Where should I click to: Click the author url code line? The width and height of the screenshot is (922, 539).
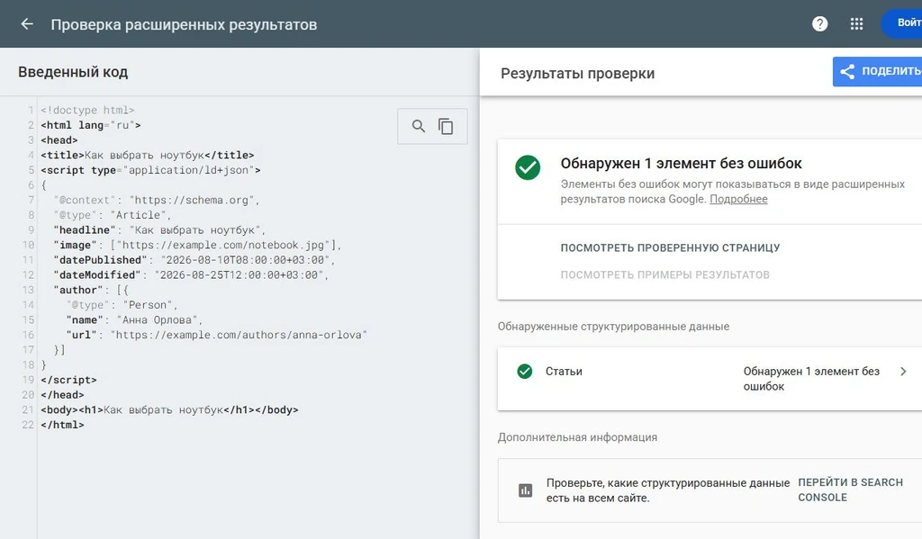pyautogui.click(x=216, y=335)
